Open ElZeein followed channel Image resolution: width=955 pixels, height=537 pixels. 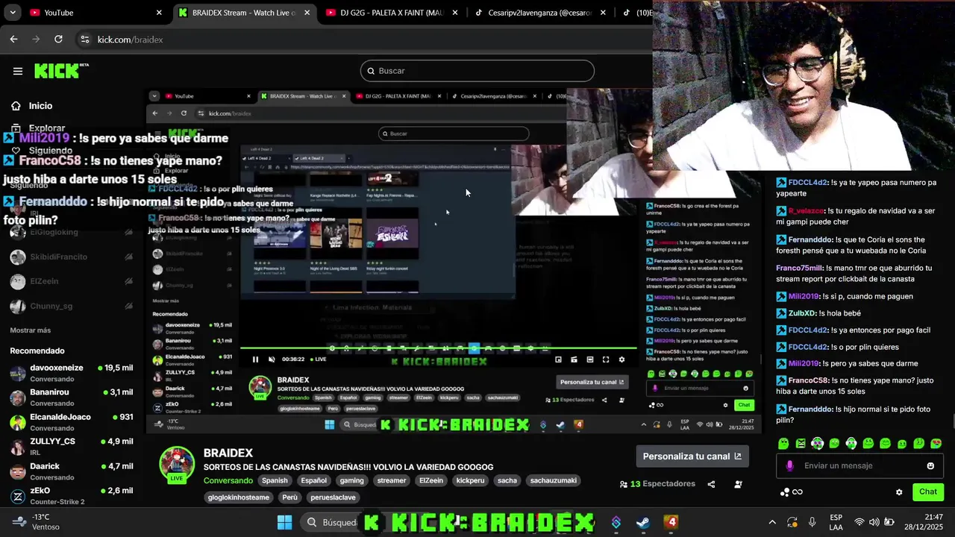[x=71, y=281]
